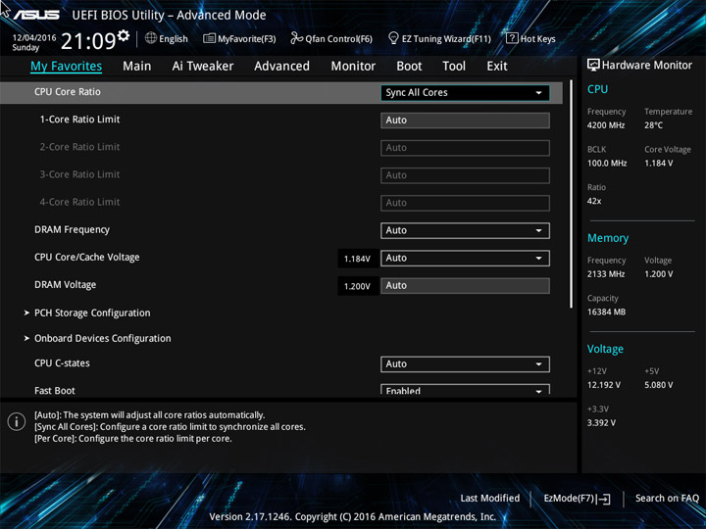Click the Qfan Control fan icon
Viewport: 706px width, 529px height.
pos(296,38)
